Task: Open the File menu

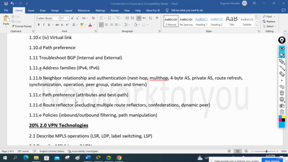Action: point(6,10)
